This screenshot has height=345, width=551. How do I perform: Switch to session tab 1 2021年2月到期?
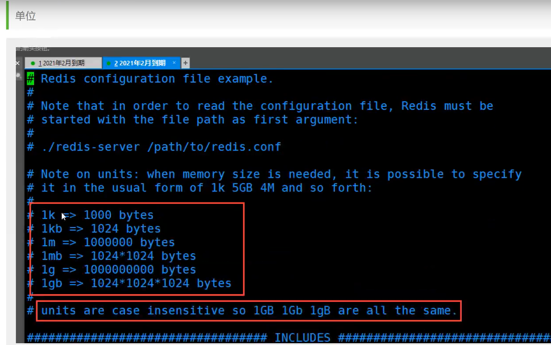pyautogui.click(x=63, y=63)
